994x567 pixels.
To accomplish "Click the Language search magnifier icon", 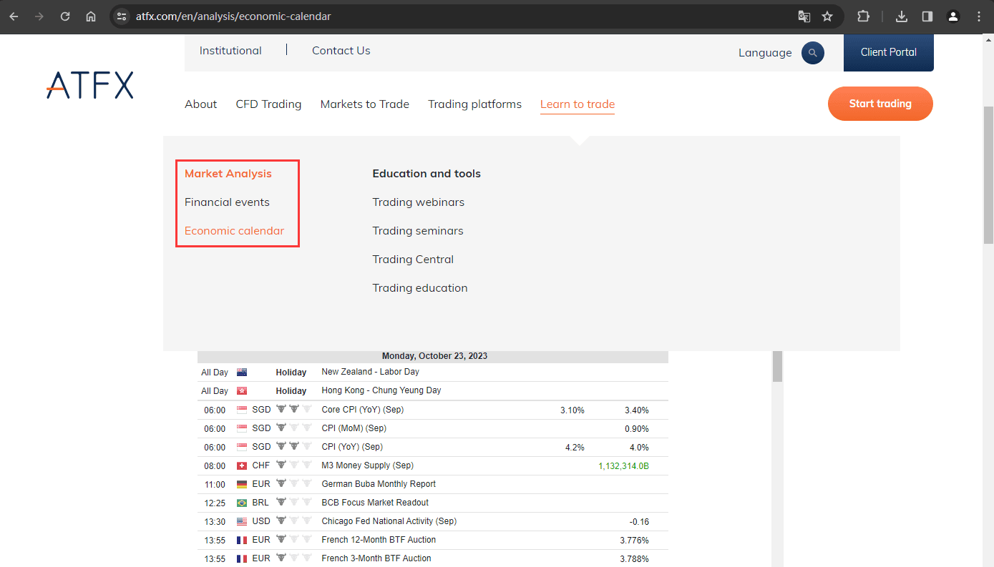I will [813, 53].
